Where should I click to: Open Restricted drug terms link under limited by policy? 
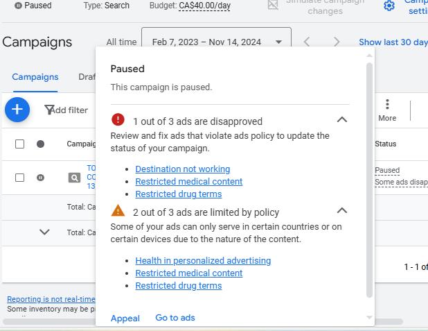pyautogui.click(x=179, y=286)
